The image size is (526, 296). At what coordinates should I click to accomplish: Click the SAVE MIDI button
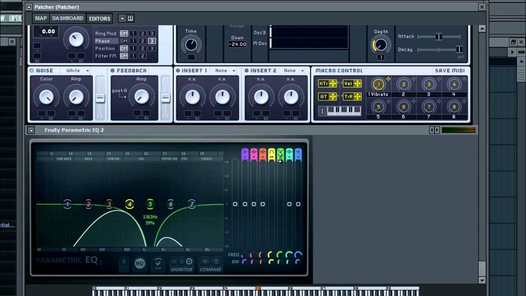click(x=450, y=71)
